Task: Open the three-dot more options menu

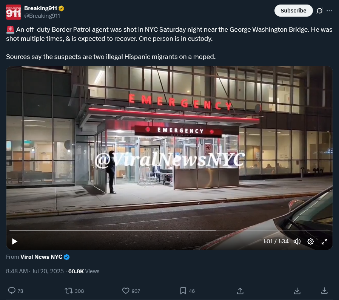Action: pyautogui.click(x=329, y=11)
